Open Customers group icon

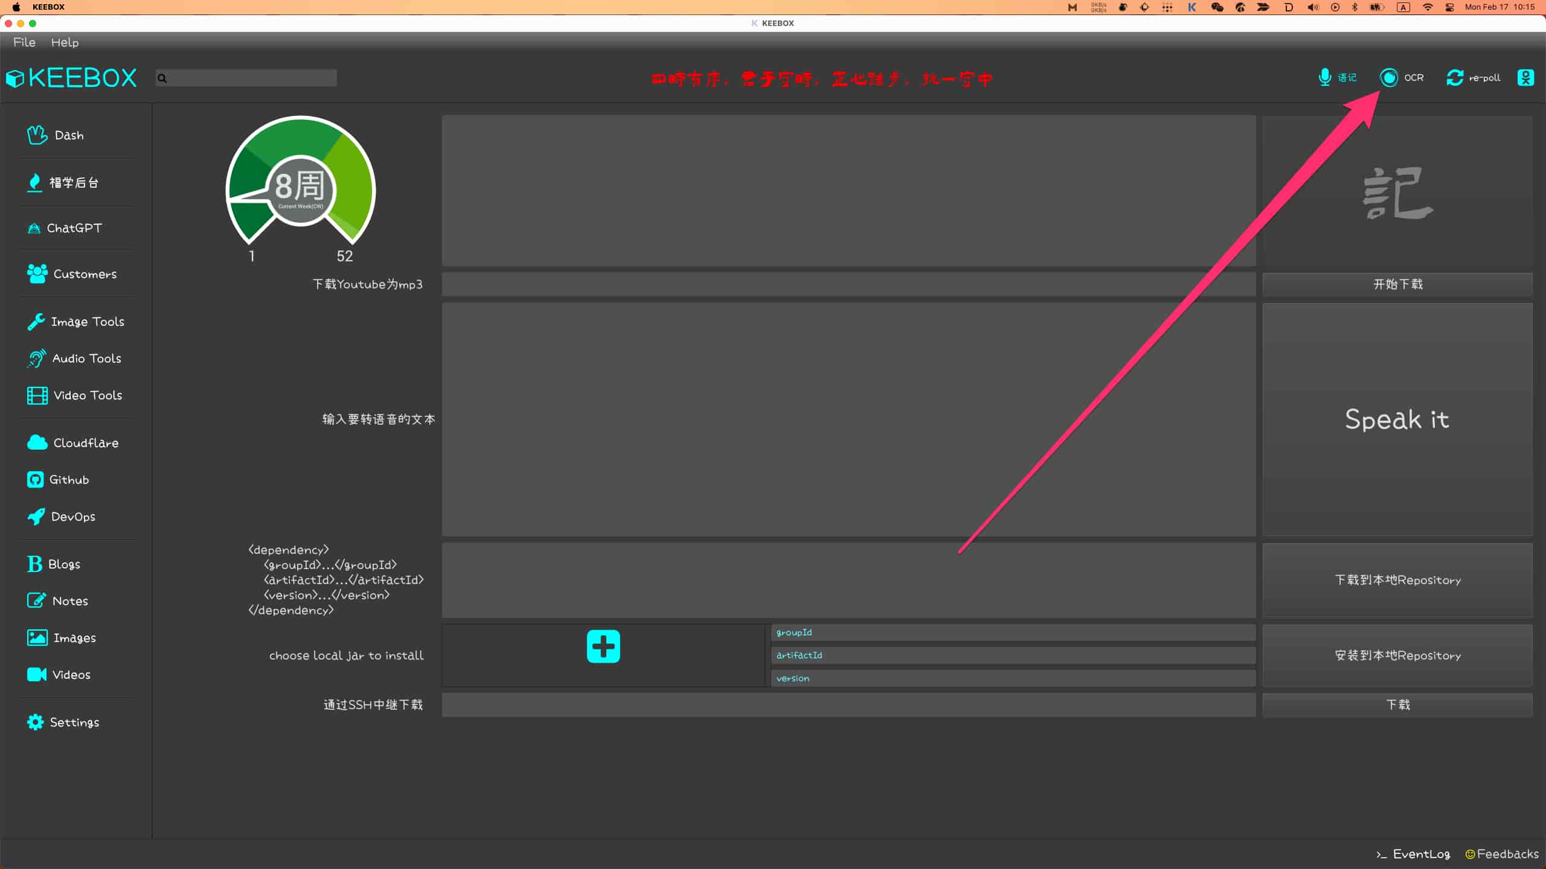click(37, 274)
